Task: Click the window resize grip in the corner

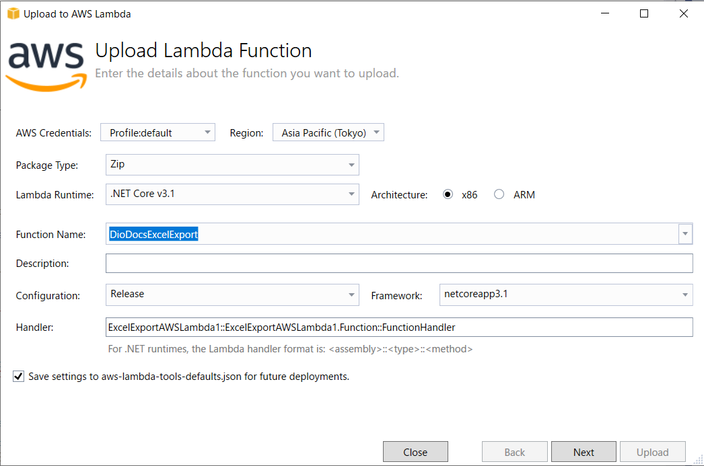Action: [x=698, y=460]
